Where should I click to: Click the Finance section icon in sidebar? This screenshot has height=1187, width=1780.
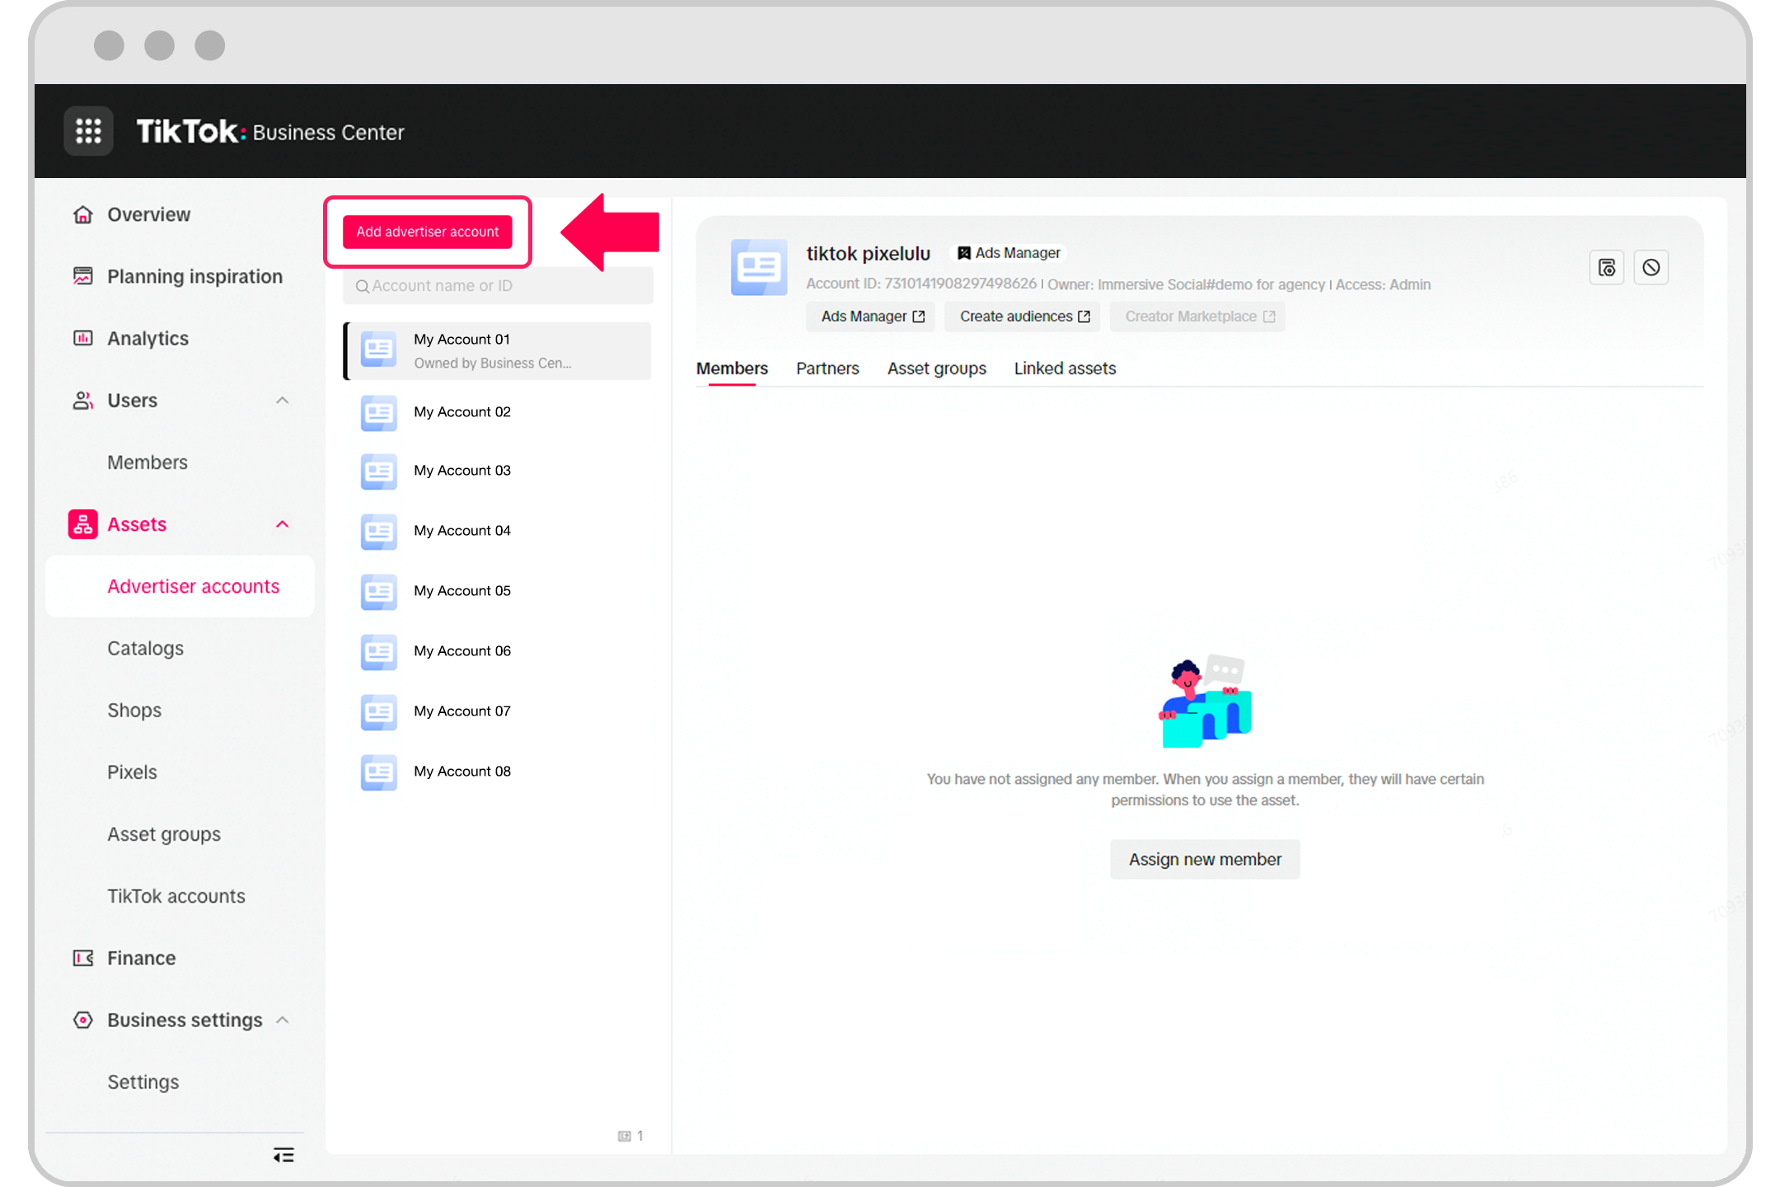[x=82, y=958]
